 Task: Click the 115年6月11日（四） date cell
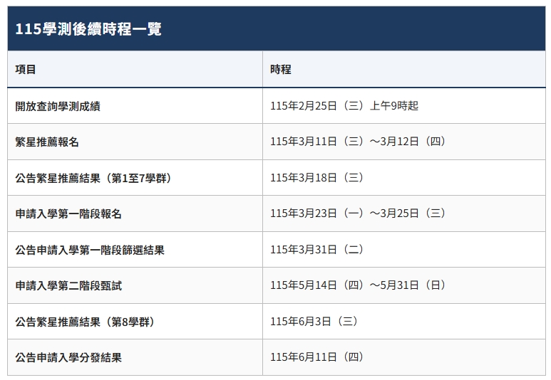pos(317,357)
